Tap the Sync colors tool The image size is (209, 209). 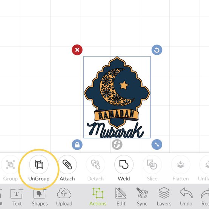[142, 197]
